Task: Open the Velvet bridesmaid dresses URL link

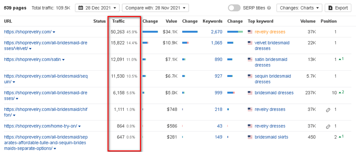Action: [x=46, y=46]
